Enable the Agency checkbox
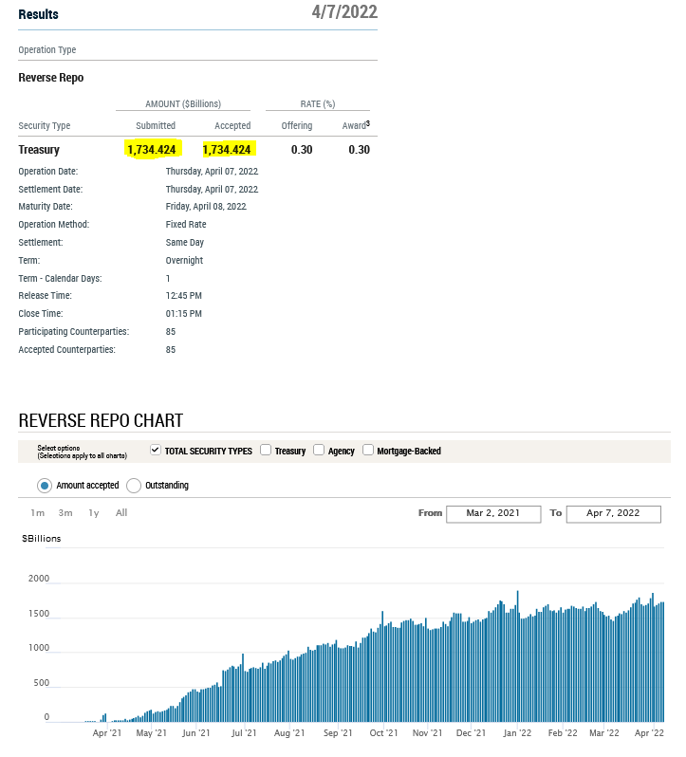The width and height of the screenshot is (686, 757). [319, 450]
